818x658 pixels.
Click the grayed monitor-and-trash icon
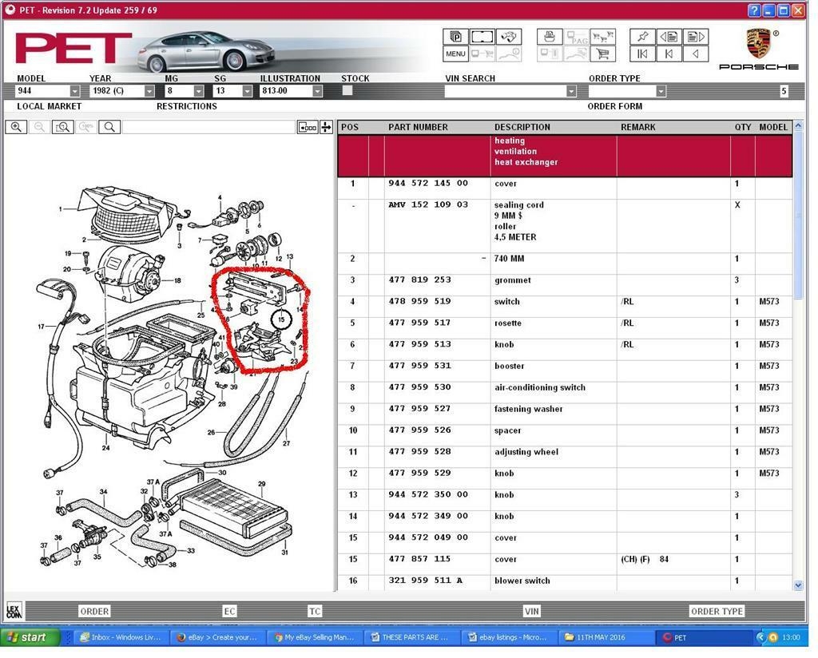click(550, 54)
